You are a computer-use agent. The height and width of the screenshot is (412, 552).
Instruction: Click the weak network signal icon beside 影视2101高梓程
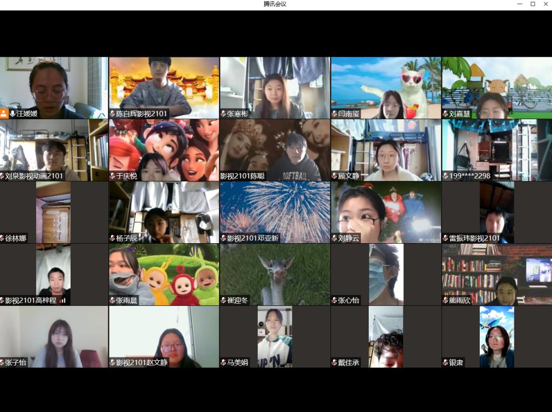coord(63,300)
